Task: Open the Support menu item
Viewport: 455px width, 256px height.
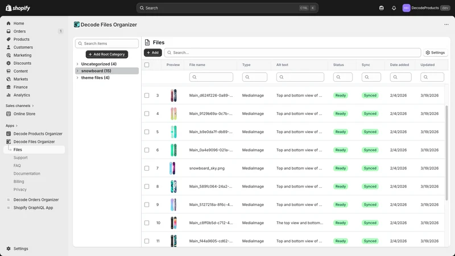Action: [x=20, y=158]
